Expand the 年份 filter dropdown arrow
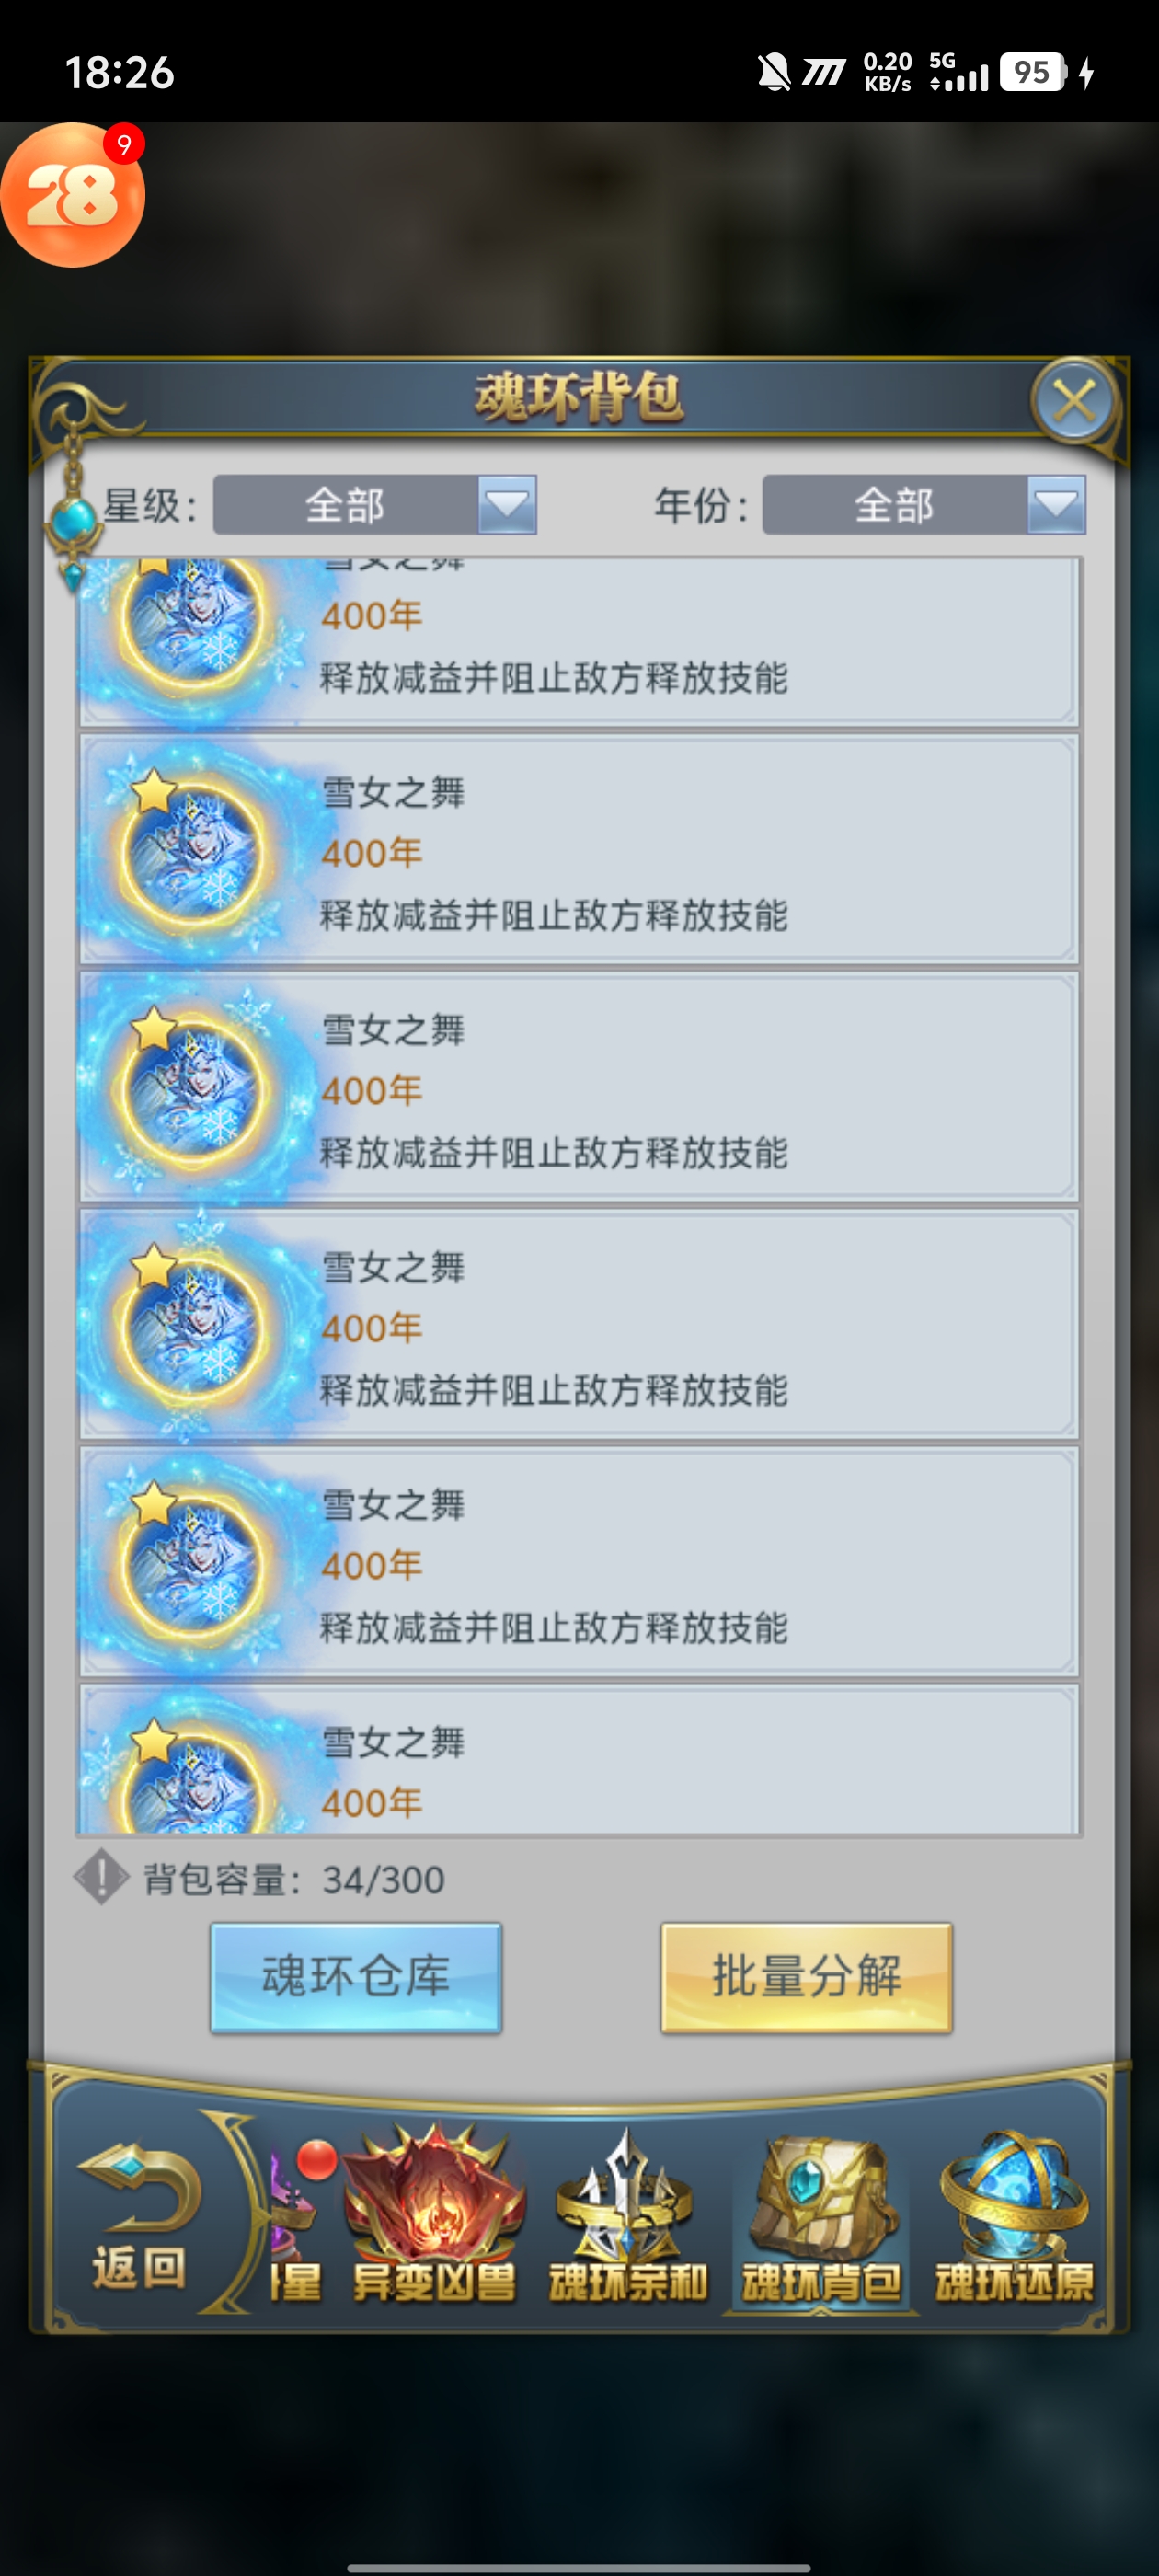 [1056, 505]
